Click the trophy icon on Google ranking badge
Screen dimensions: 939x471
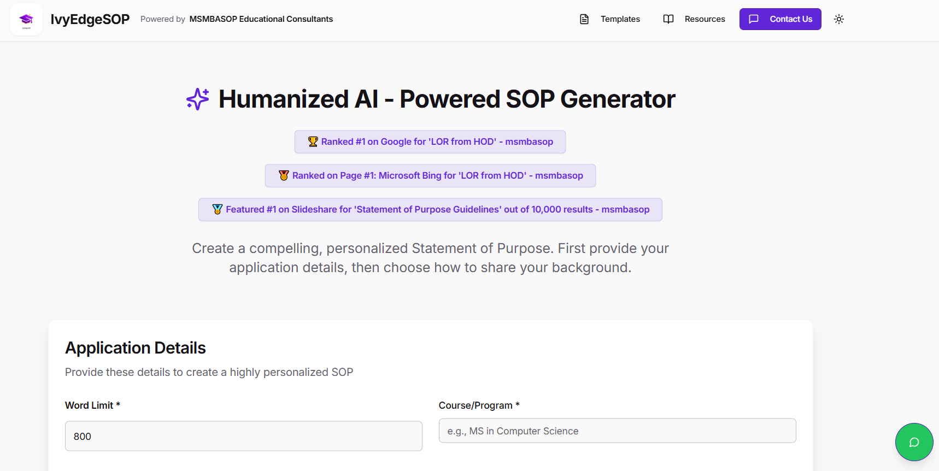coord(313,142)
